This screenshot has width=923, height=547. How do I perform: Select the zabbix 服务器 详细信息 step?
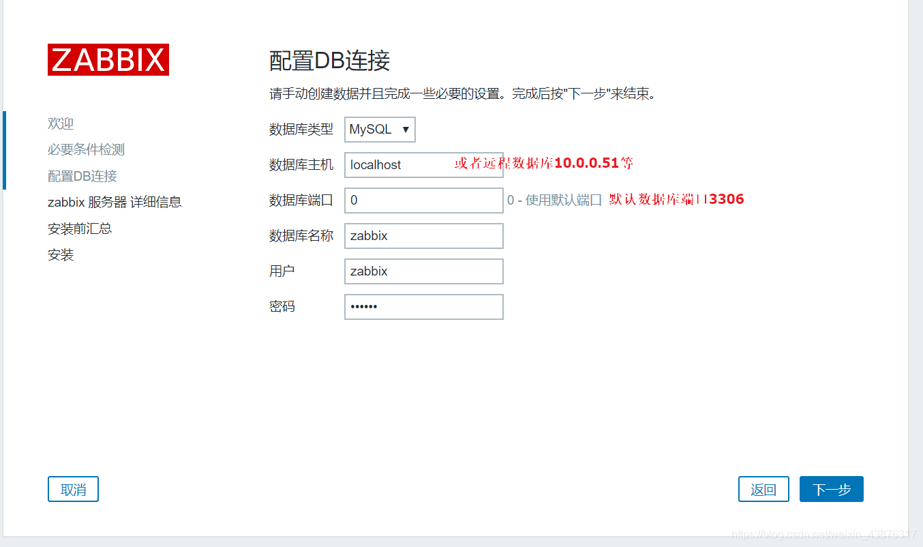(x=115, y=202)
